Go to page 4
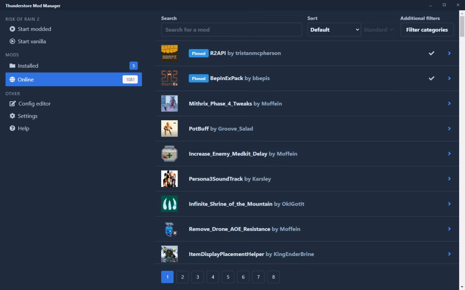The width and height of the screenshot is (465, 290). 213,277
